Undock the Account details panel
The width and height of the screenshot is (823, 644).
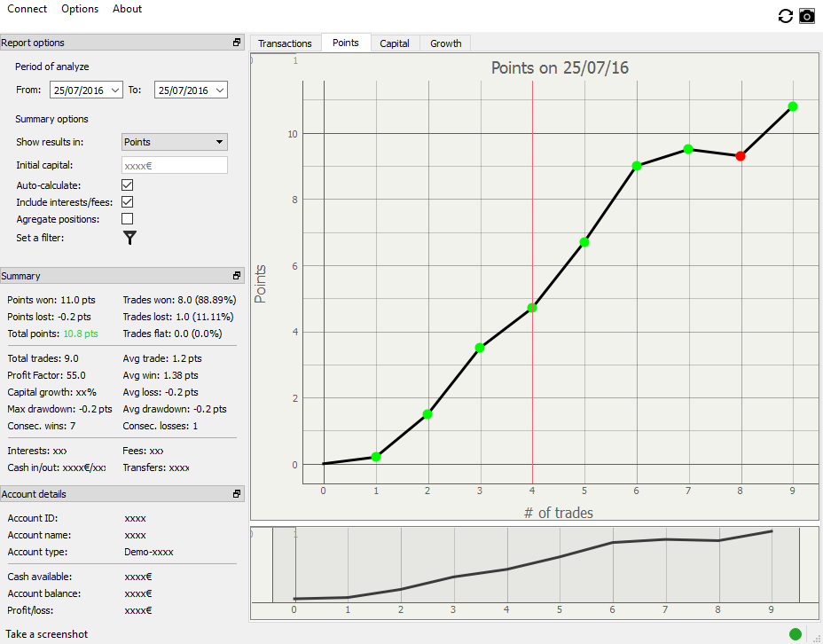click(x=237, y=494)
